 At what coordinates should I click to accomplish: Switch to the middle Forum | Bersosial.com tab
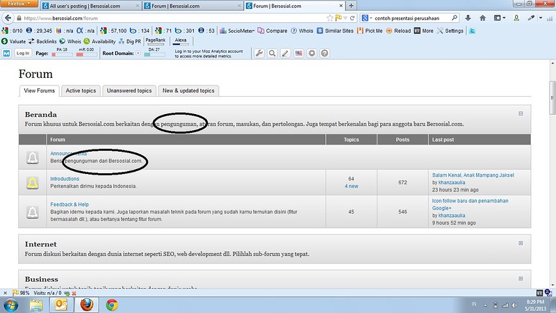(x=193, y=6)
